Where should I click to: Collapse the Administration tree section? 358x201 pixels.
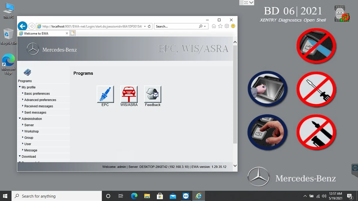(x=20, y=118)
